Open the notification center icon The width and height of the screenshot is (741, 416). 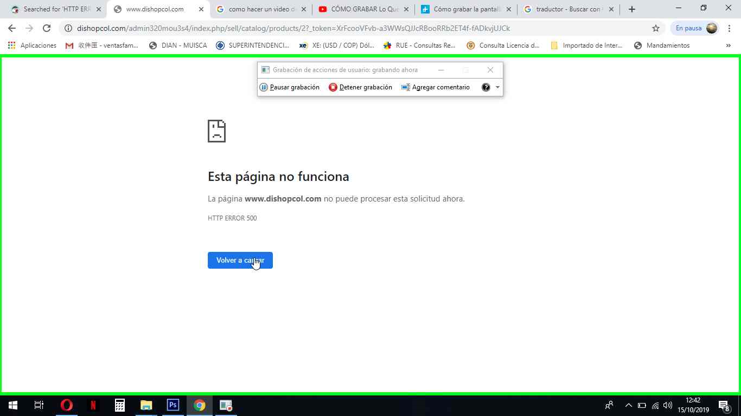tap(724, 405)
